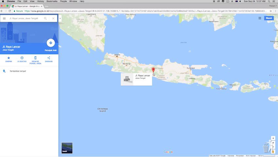Click the red map pin marker
Image resolution: width=278 pixels, height=157 pixels.
(x=153, y=70)
